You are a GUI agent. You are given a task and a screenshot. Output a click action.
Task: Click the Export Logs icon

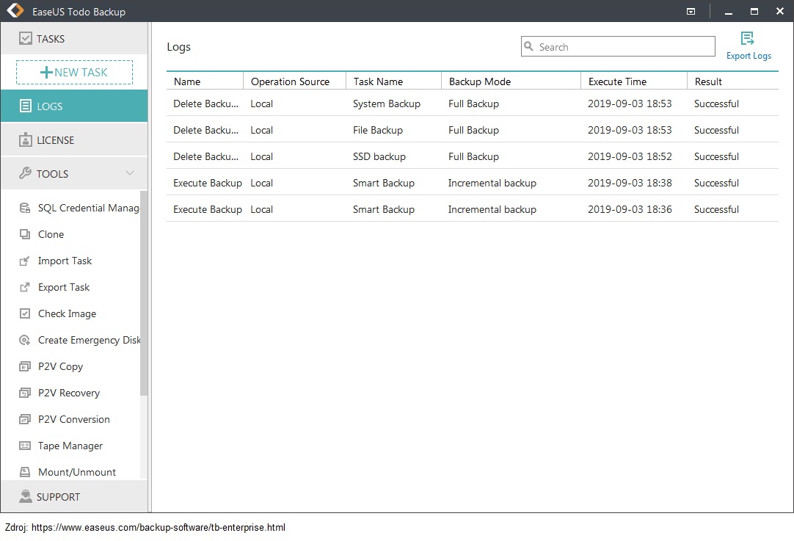pyautogui.click(x=748, y=39)
